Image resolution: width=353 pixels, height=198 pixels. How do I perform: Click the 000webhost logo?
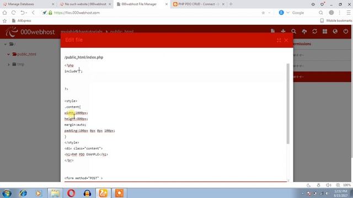click(30, 32)
